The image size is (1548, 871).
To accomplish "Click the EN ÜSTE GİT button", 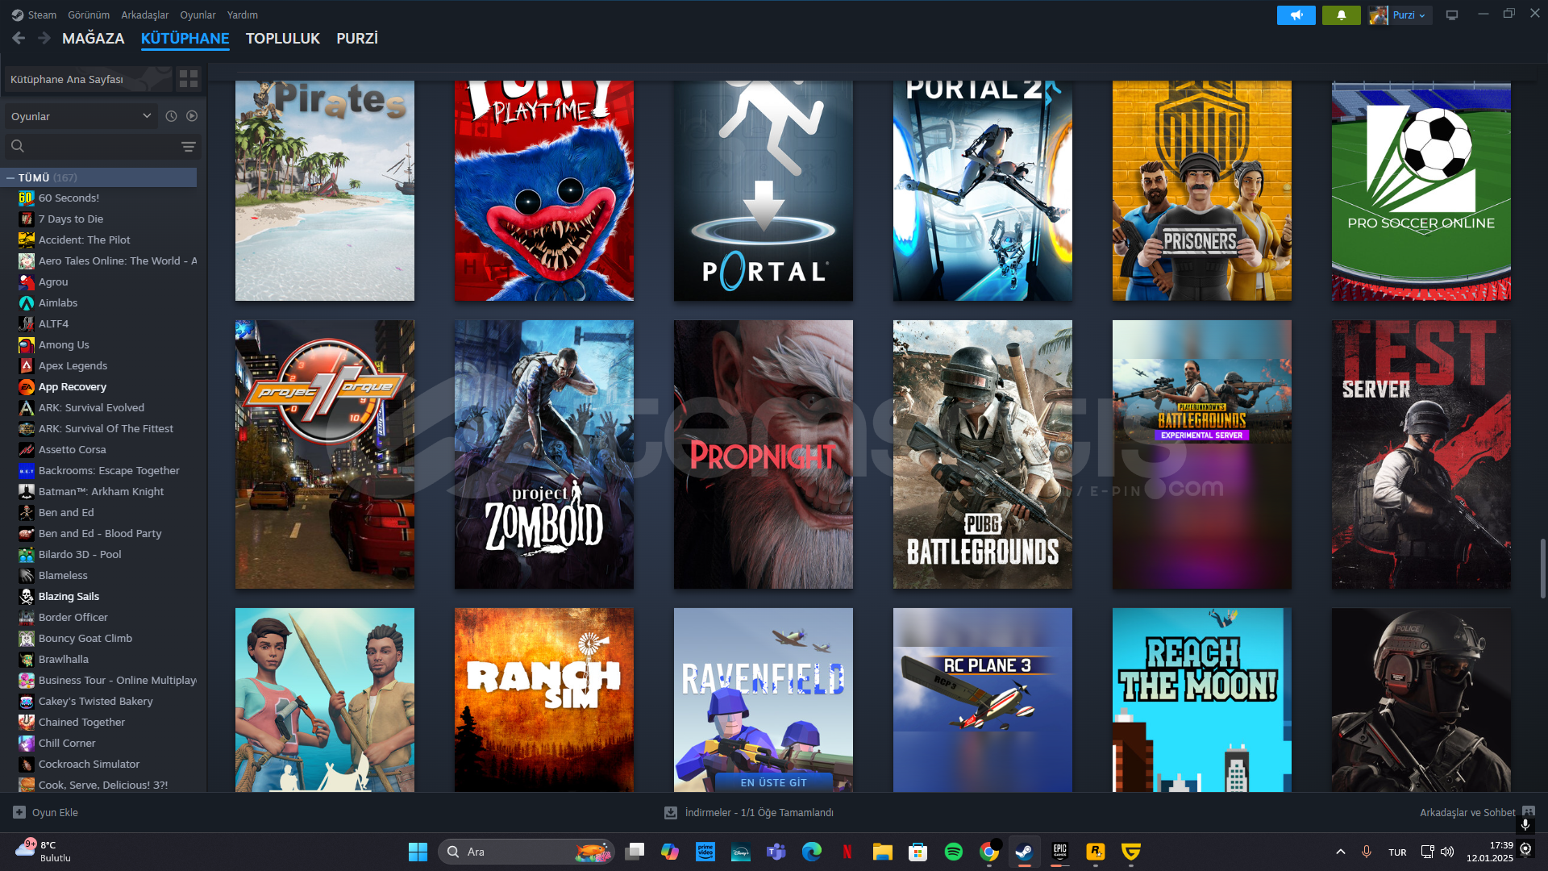I will [x=774, y=782].
